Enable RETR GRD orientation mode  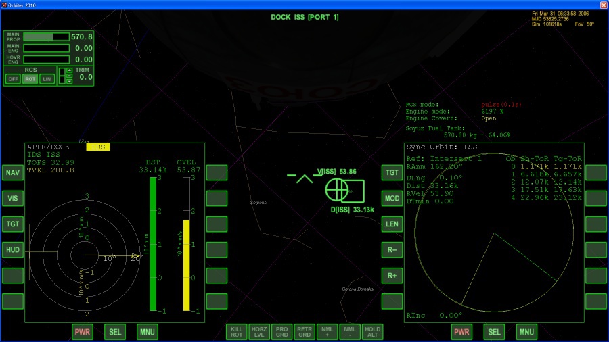click(x=304, y=332)
